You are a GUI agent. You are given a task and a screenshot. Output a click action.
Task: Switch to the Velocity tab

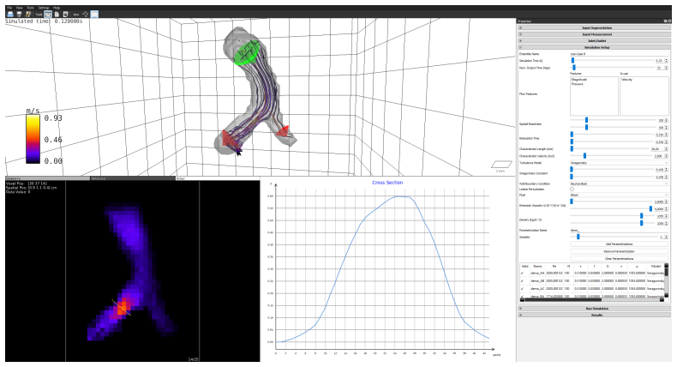click(133, 178)
